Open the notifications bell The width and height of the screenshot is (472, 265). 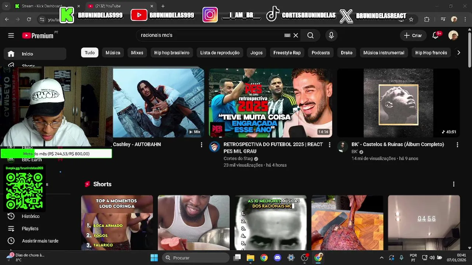point(435,35)
